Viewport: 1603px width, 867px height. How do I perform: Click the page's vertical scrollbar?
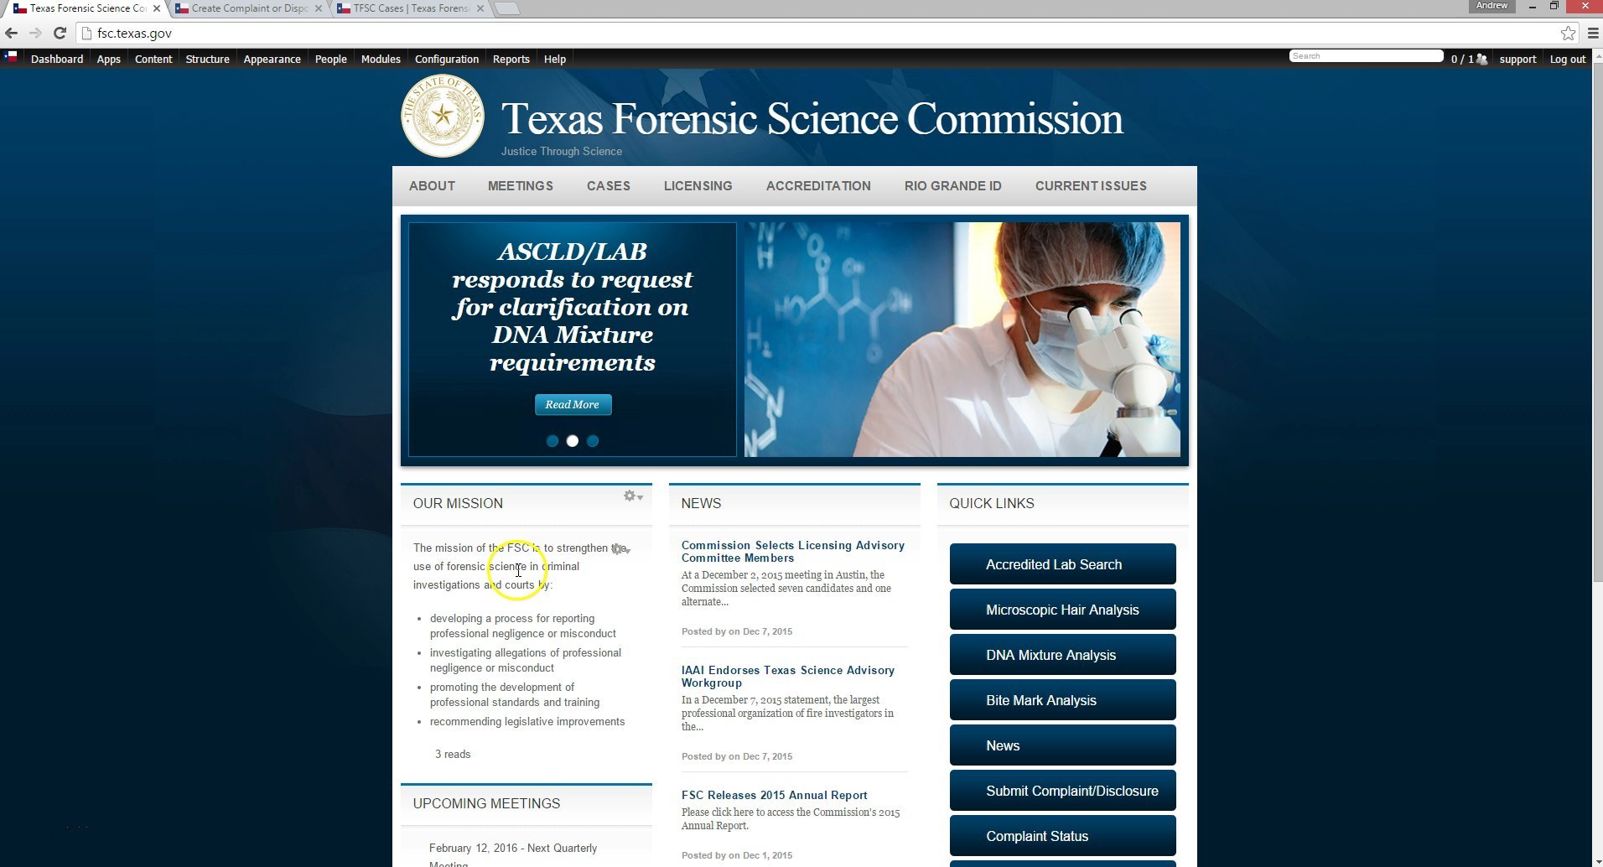[1597, 323]
